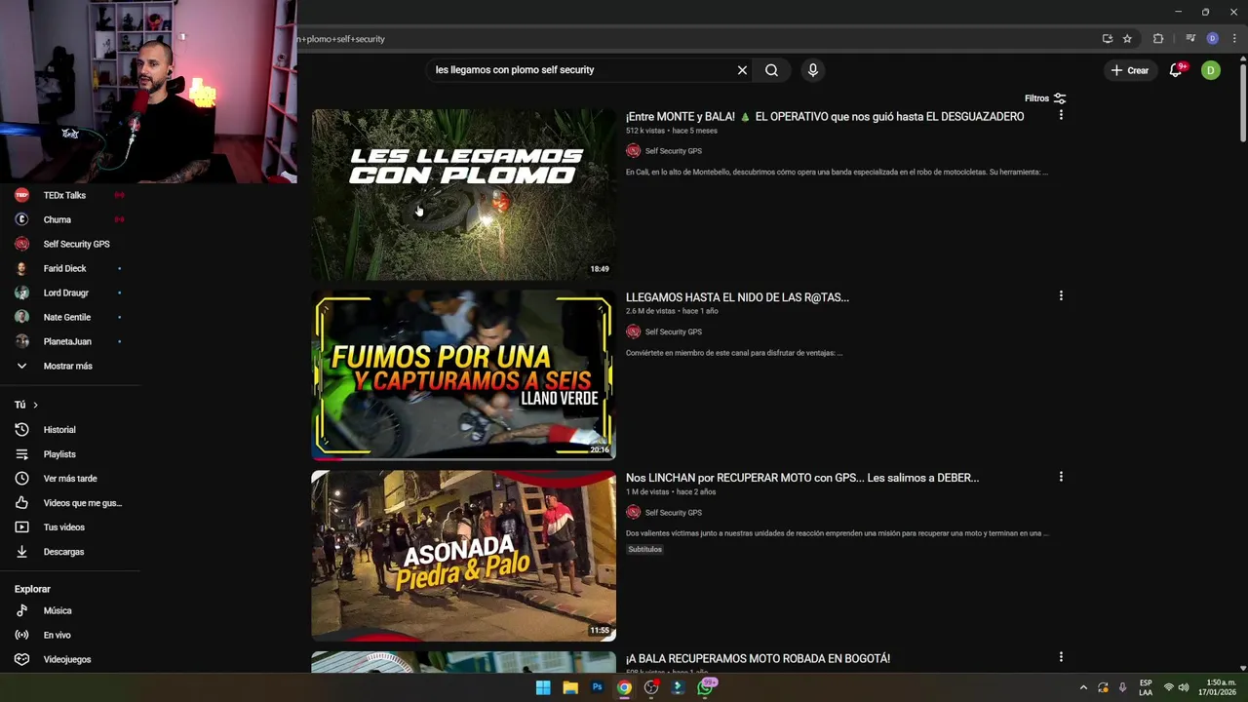
Task: Open the Chrome three-dot menu
Action: [1234, 39]
